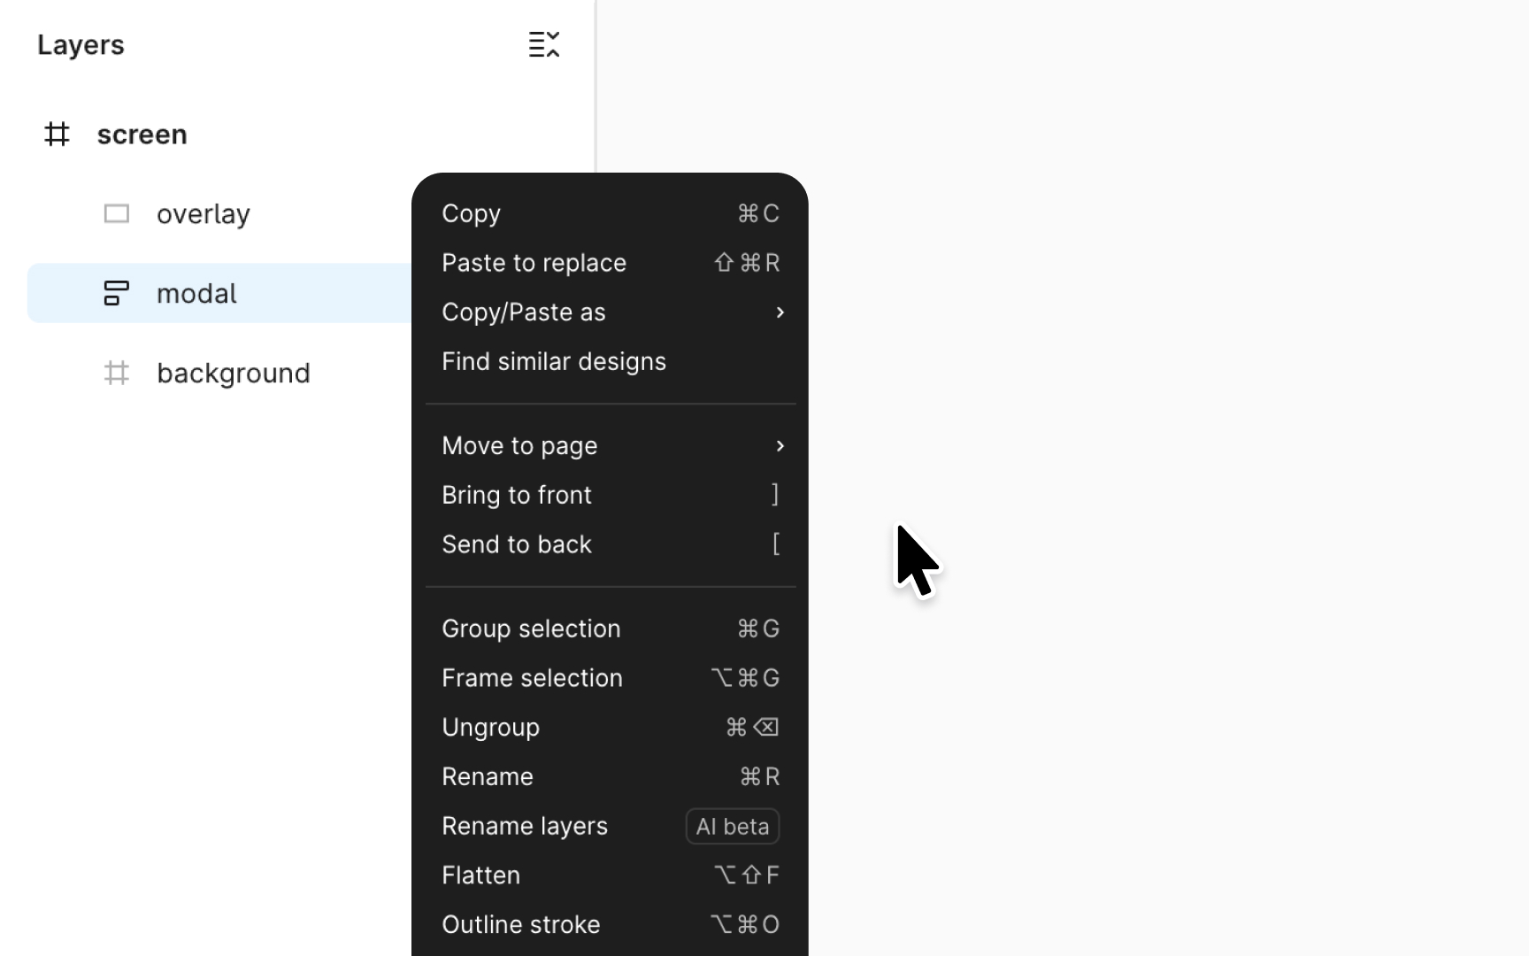
Task: Click the rectangle icon beside the overlay layer
Action: pos(116,213)
